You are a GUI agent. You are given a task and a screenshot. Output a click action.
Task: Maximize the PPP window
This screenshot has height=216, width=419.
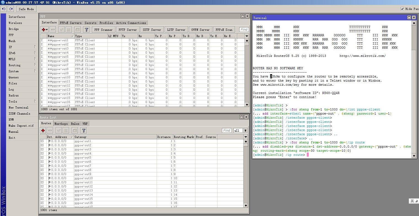(x=243, y=16)
